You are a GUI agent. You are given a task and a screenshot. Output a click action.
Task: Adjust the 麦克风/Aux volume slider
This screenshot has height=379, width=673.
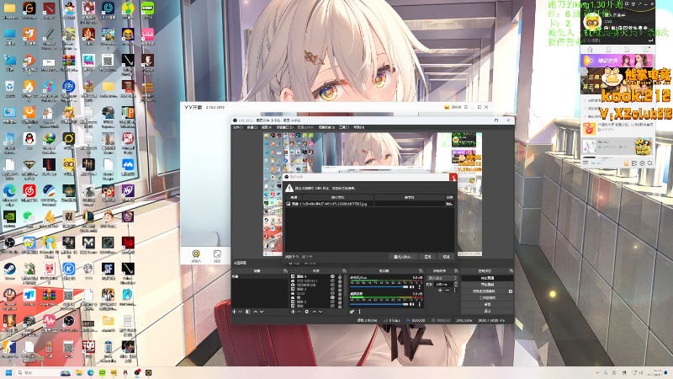pos(379,287)
